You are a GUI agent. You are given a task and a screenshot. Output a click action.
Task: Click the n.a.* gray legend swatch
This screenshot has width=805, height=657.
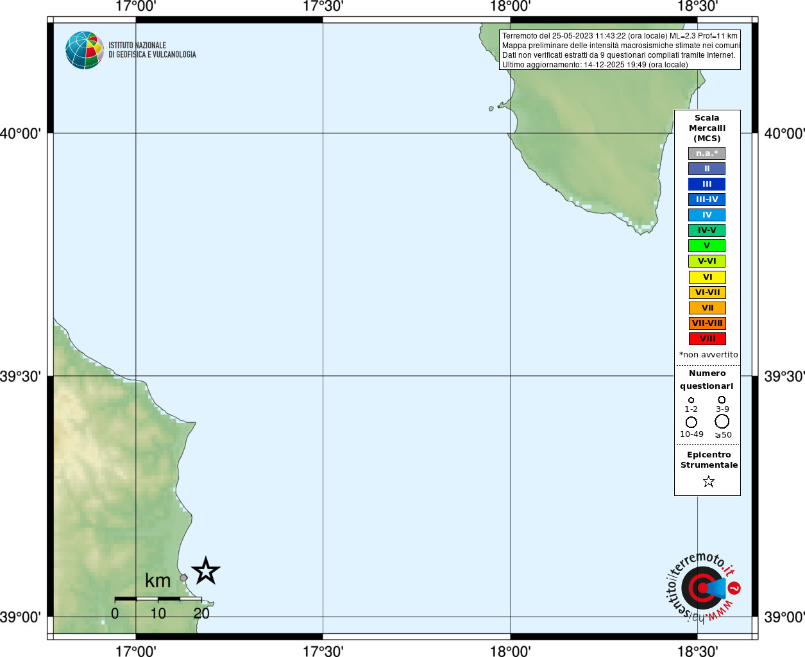pyautogui.click(x=707, y=153)
